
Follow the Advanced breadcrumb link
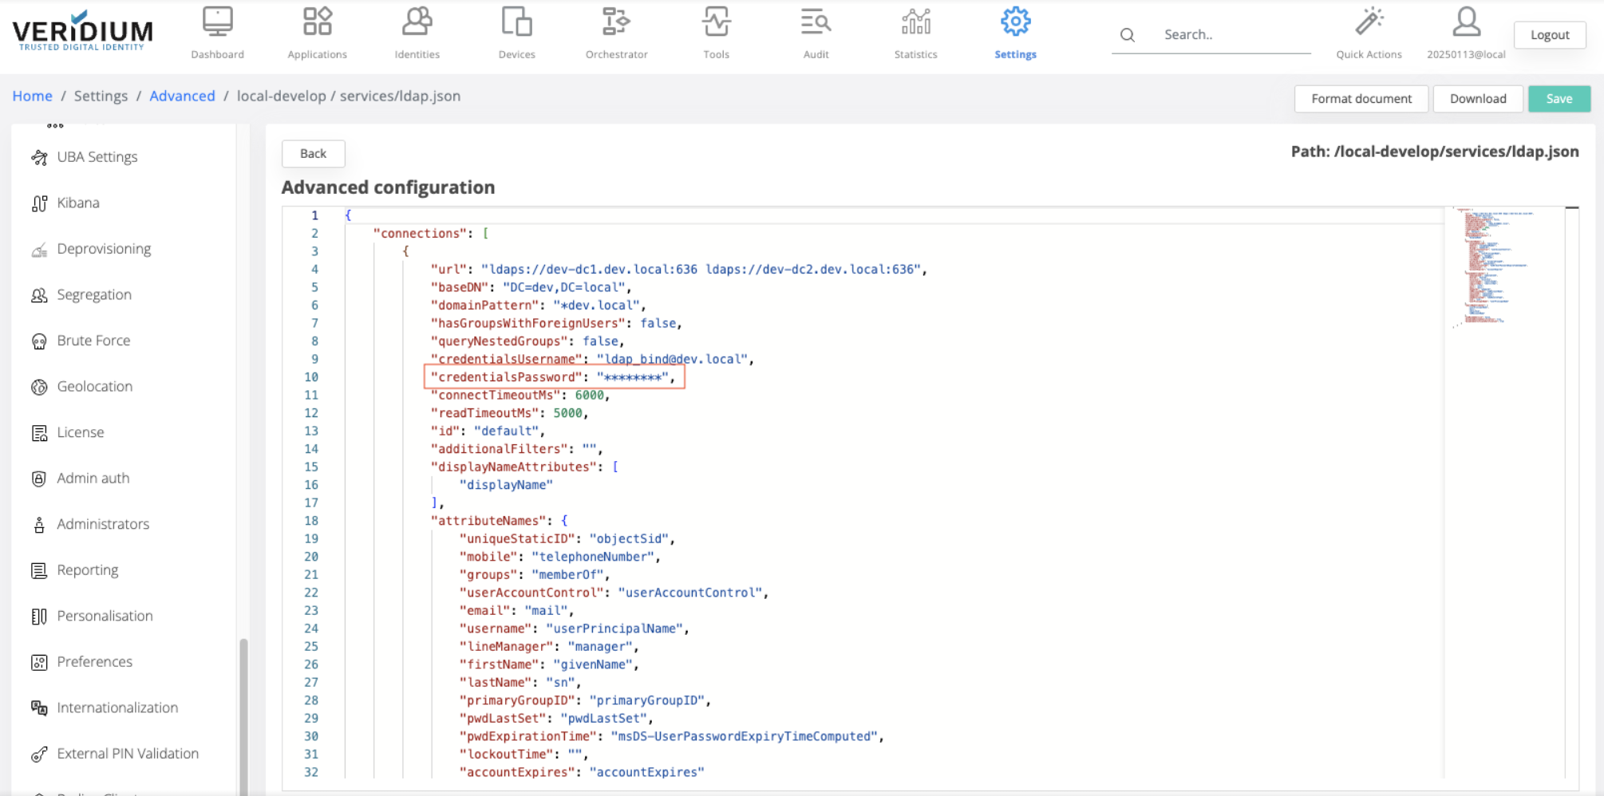pyautogui.click(x=182, y=97)
